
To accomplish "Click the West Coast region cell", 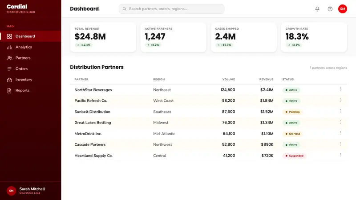I will pyautogui.click(x=163, y=101).
